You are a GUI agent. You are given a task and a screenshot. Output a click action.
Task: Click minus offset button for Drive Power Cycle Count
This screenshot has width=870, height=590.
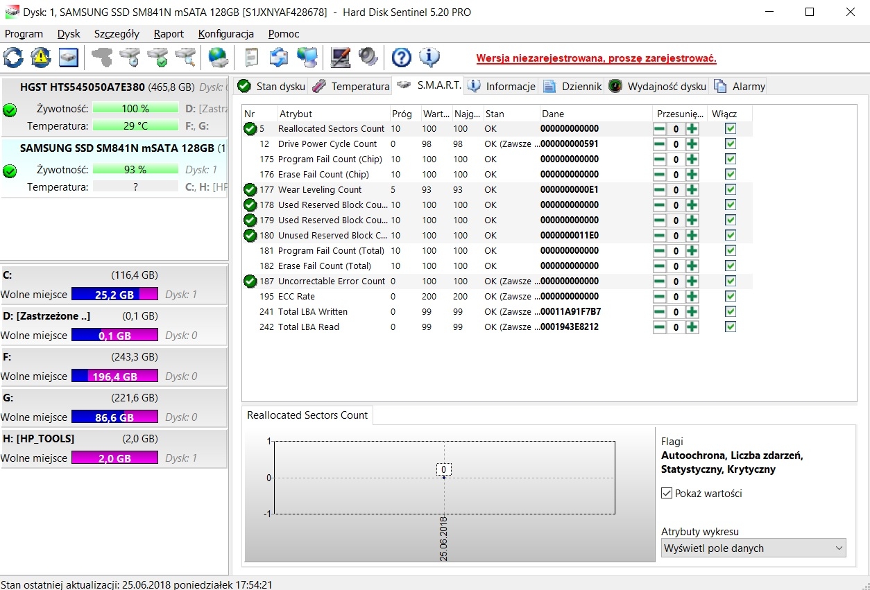659,144
